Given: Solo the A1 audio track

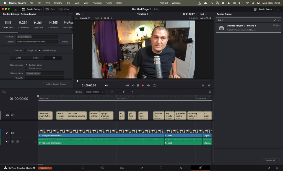Looking at the screenshot, I should click(13, 142).
